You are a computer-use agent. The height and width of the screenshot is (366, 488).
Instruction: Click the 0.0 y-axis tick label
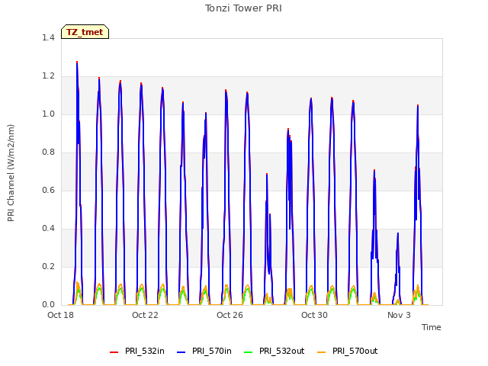[48, 305]
